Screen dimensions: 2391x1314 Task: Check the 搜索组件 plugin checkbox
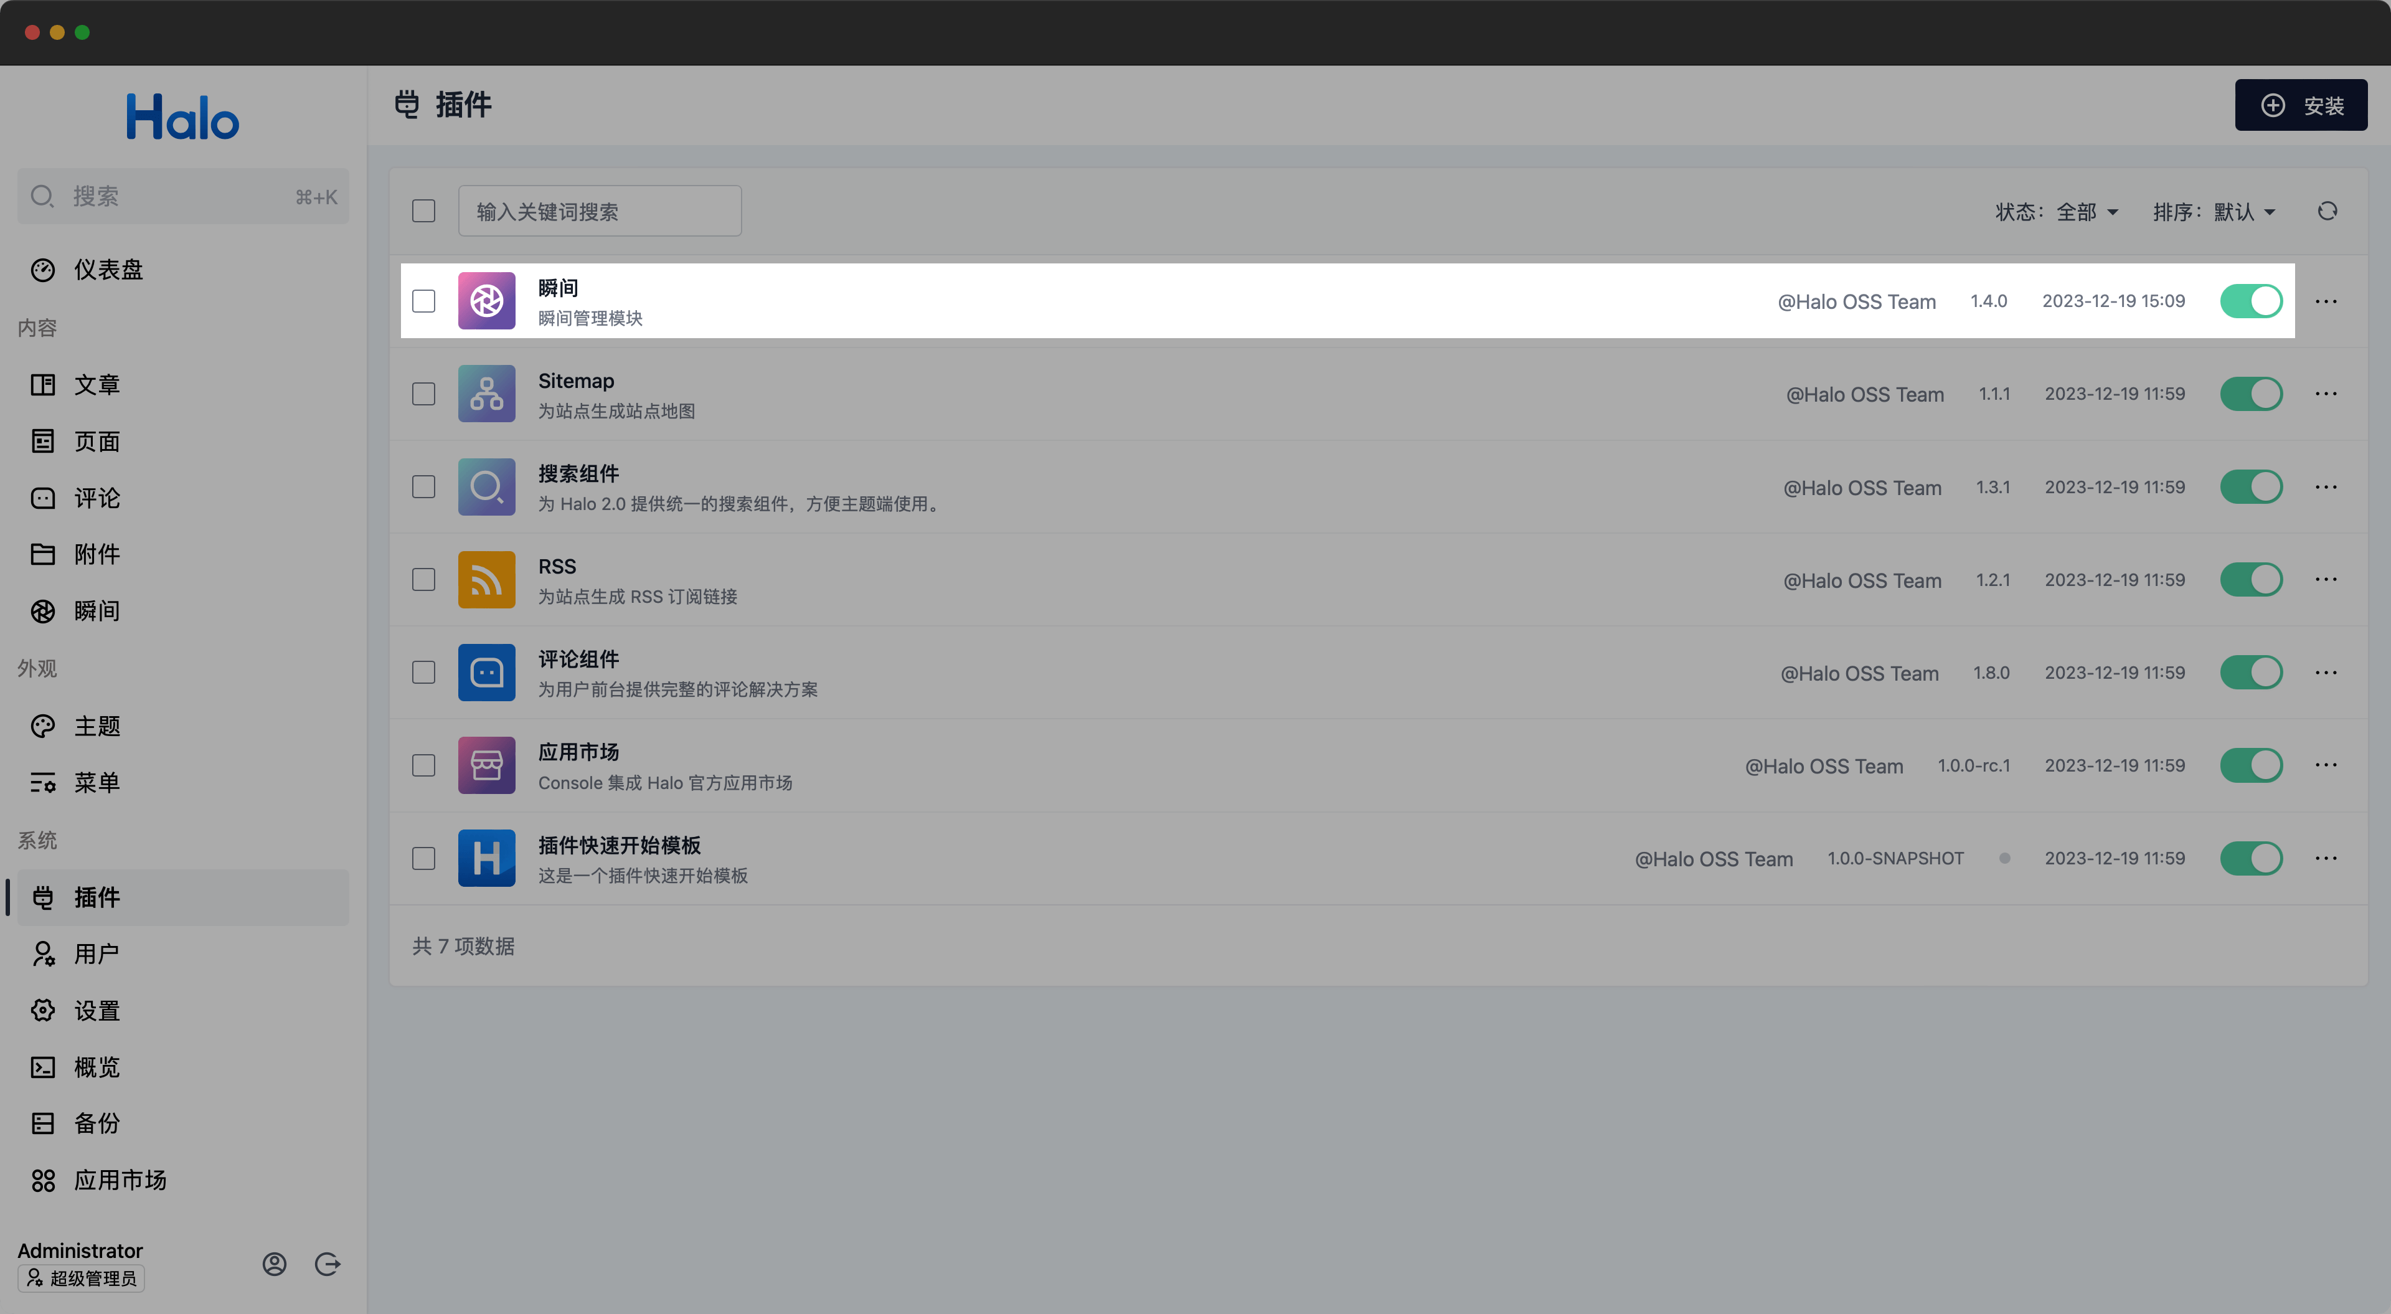(423, 486)
